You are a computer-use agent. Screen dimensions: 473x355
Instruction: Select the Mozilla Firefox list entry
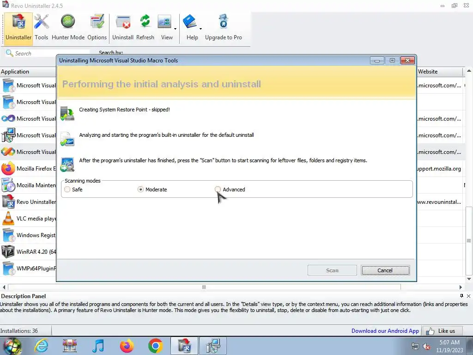[28, 168]
